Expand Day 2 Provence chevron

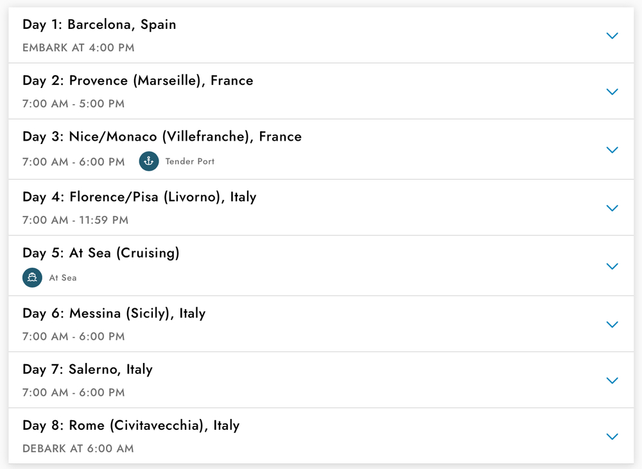tap(612, 92)
